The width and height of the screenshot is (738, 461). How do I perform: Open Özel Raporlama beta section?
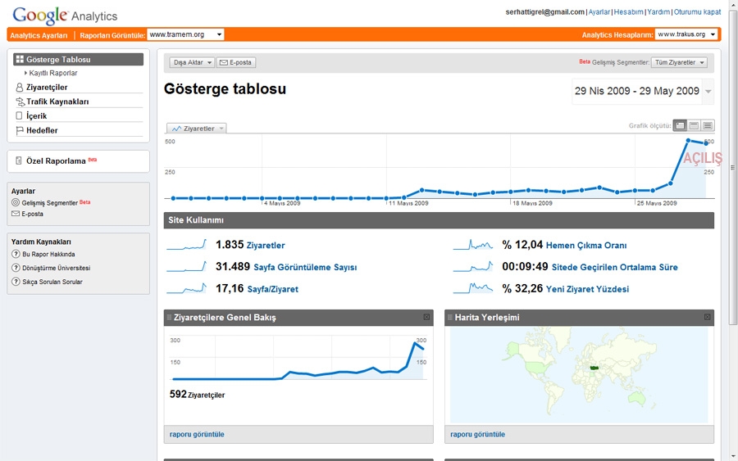coord(56,160)
